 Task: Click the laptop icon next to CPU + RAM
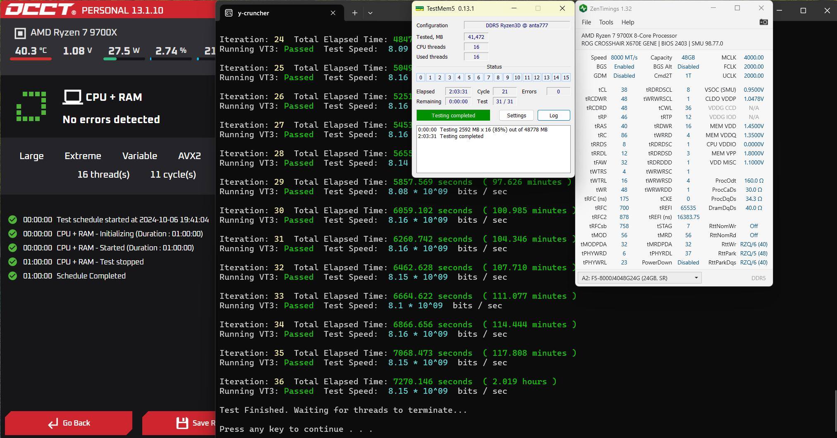click(x=72, y=97)
